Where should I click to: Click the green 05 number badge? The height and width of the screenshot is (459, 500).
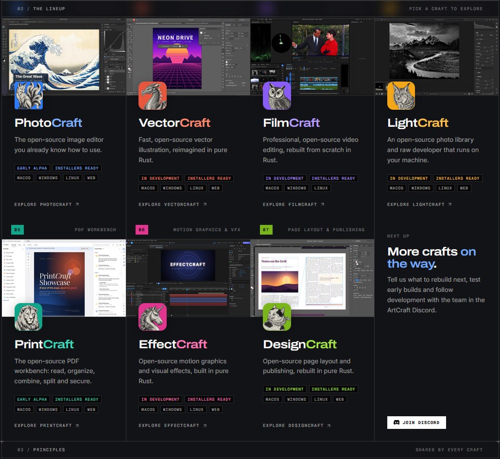coord(17,229)
